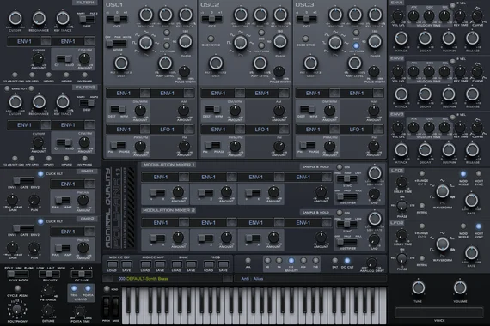Click Load under MIDI CC MAP
Viewport: 490px width, 326px height.
(145, 264)
